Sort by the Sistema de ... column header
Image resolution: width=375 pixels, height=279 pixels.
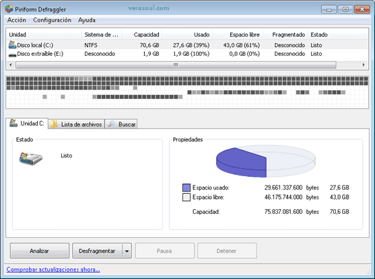102,35
